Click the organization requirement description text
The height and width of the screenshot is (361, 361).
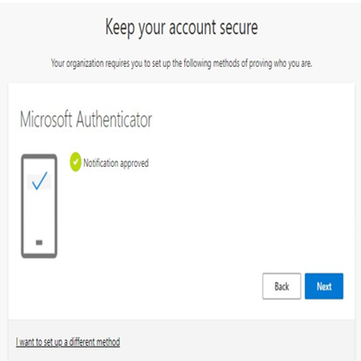click(181, 63)
